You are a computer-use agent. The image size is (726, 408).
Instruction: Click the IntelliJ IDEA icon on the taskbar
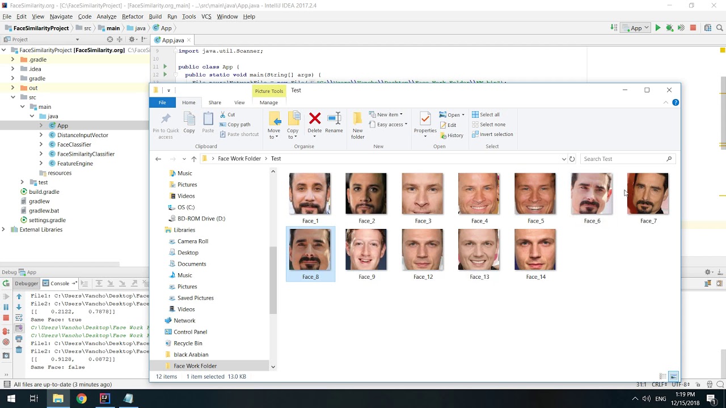pos(105,398)
